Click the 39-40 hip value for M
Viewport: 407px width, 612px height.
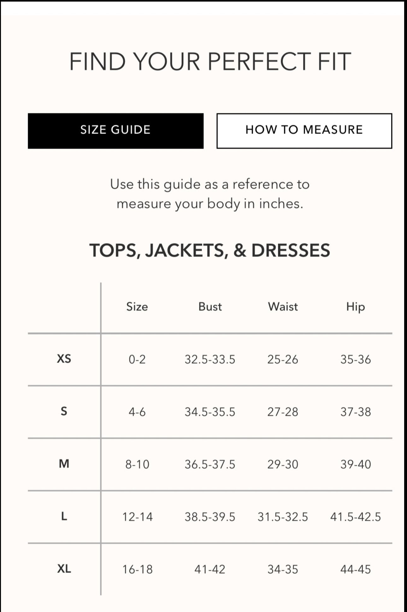355,464
